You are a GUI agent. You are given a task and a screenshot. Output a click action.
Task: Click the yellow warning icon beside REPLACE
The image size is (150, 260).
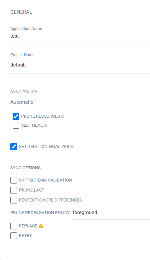[x=41, y=226]
